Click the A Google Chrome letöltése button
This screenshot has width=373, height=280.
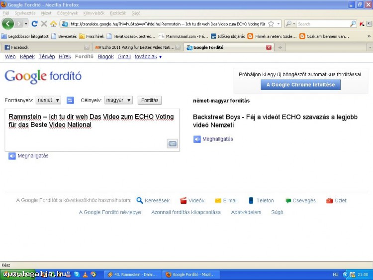(301, 85)
